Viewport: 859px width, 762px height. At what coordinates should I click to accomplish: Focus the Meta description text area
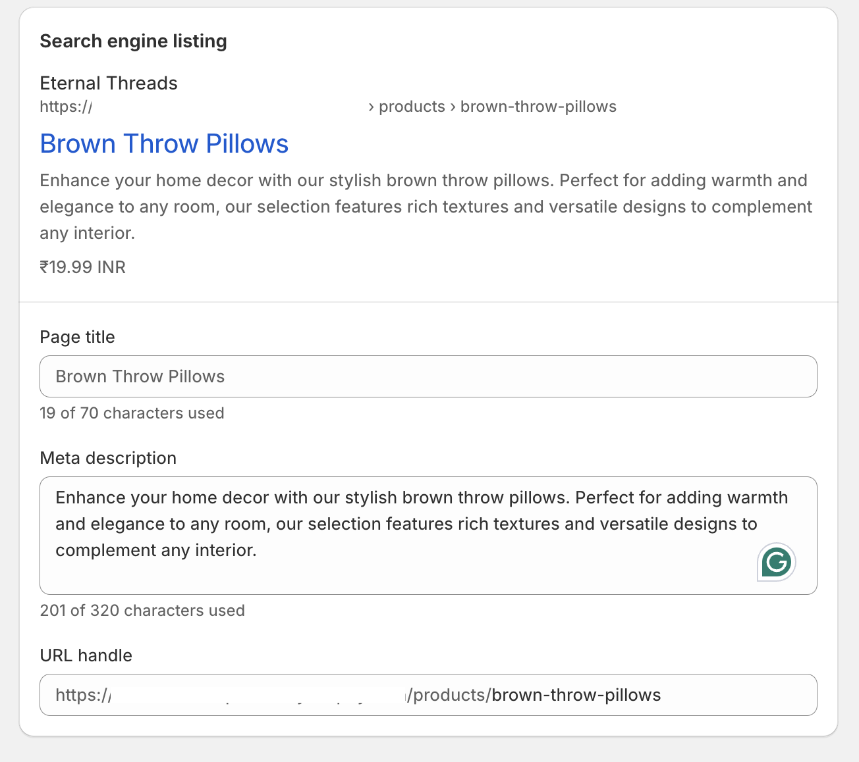pos(428,536)
